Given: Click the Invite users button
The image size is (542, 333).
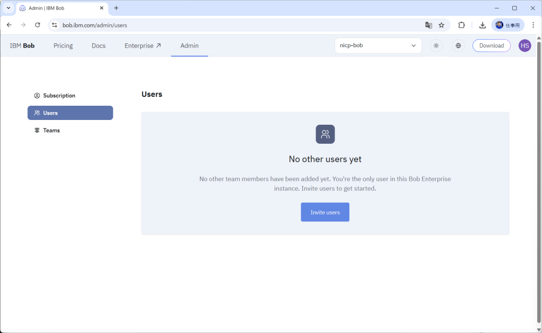Looking at the screenshot, I should [x=325, y=212].
